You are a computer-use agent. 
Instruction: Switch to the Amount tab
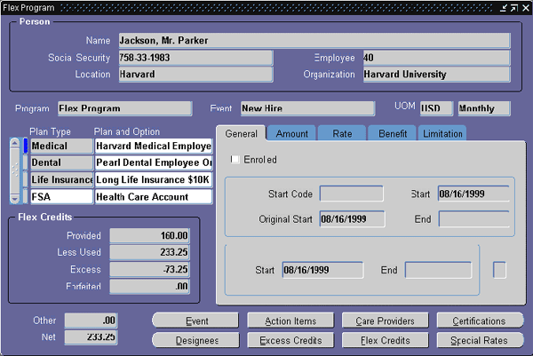click(292, 133)
